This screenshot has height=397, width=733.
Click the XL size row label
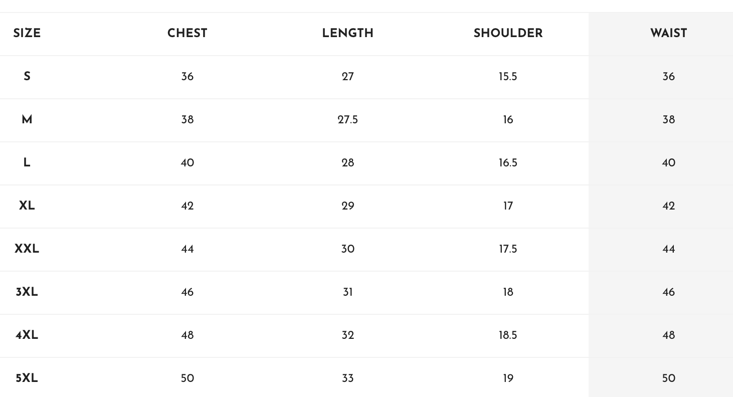(x=27, y=206)
